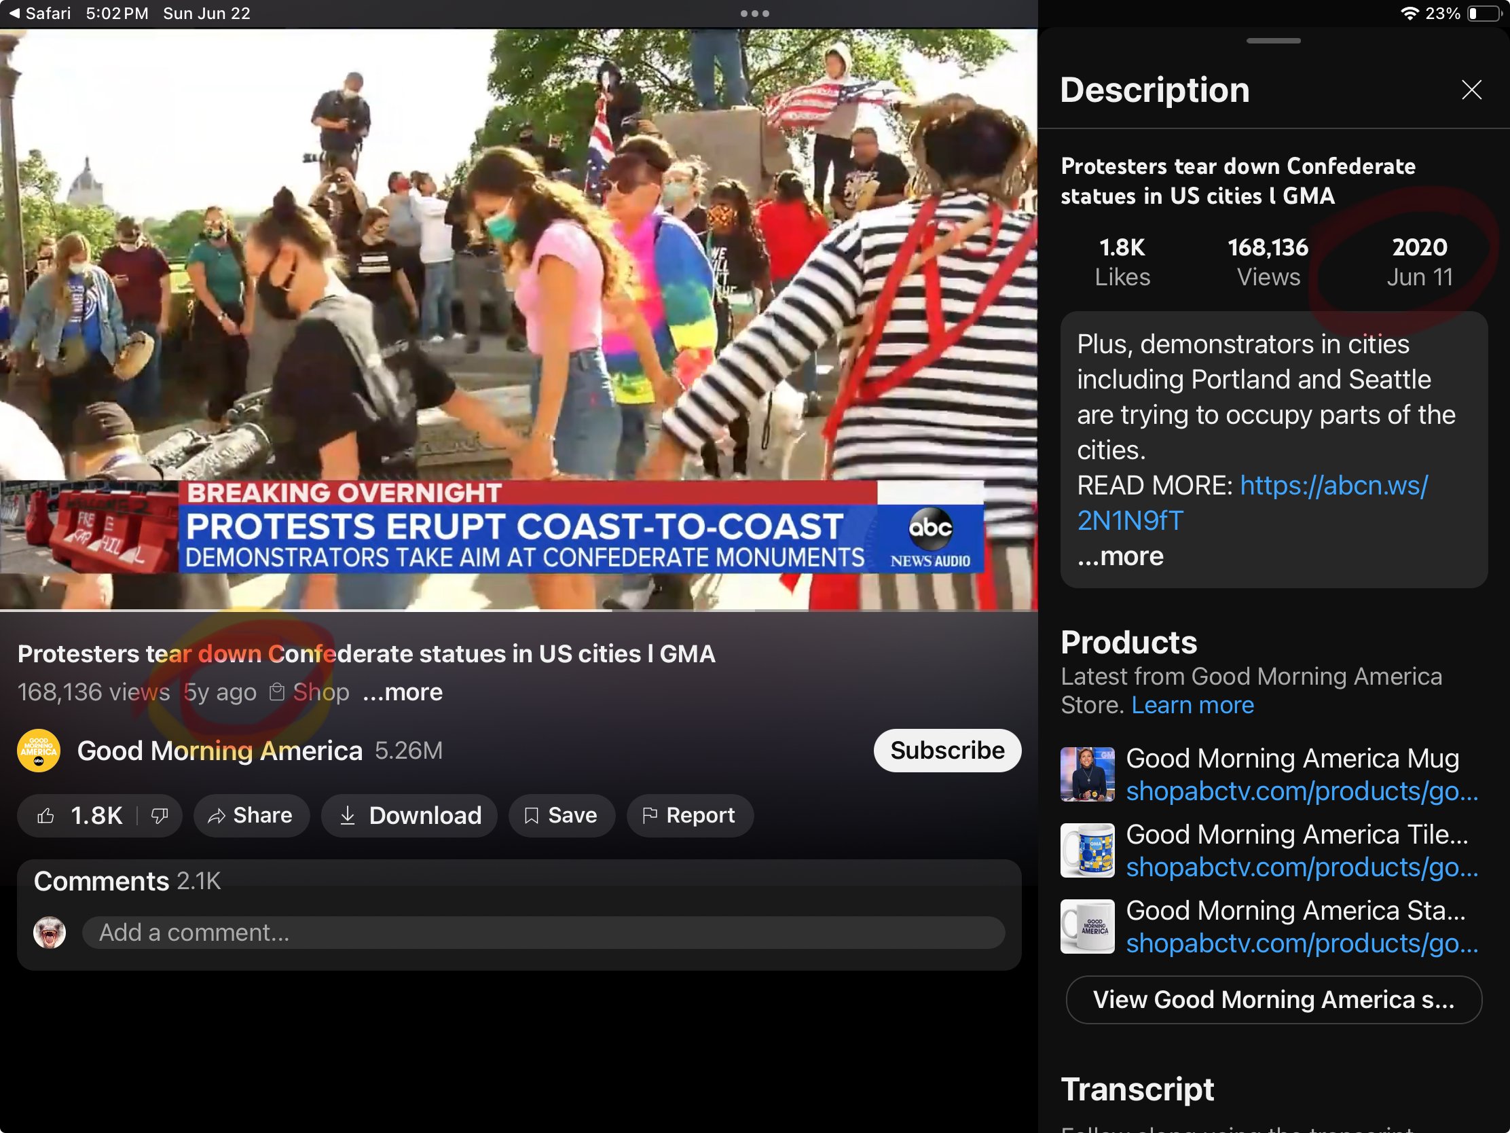Viewport: 1510px width, 1133px height.
Task: Open Good Morning America Tile product link
Action: (1302, 867)
